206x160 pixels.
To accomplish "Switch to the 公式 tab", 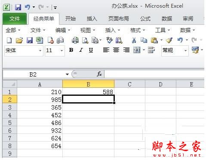I will pyautogui.click(x=145, y=19).
